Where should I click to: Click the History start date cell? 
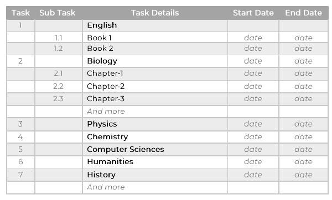coord(253,175)
